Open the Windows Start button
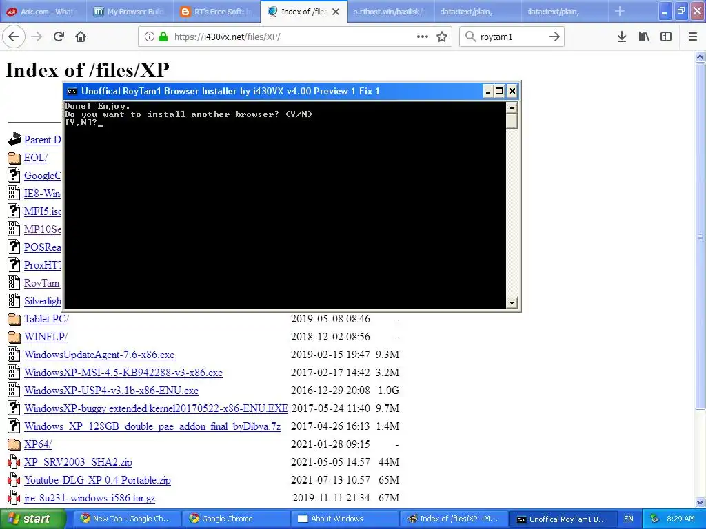The image size is (706, 529). [x=33, y=519]
